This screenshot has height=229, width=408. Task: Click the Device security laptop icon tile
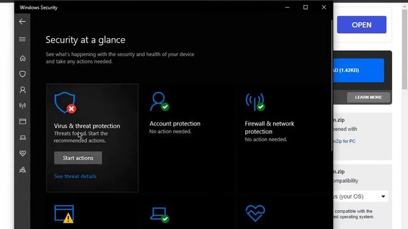point(159,215)
